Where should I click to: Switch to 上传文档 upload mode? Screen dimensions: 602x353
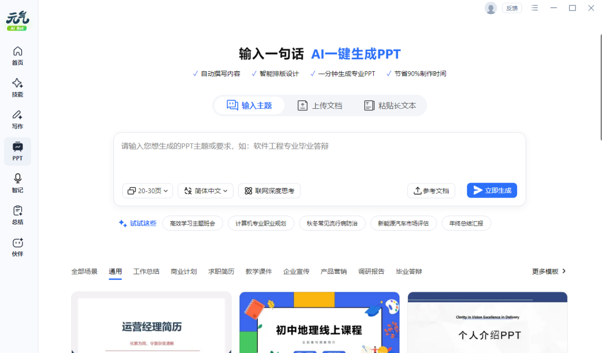tap(320, 106)
